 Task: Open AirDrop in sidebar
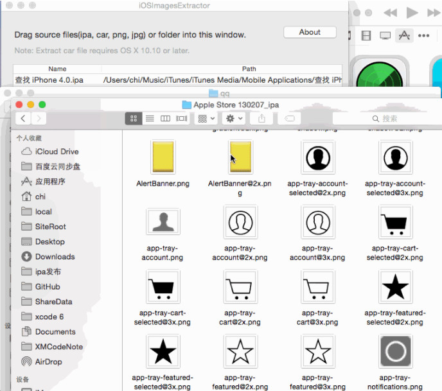point(42,361)
